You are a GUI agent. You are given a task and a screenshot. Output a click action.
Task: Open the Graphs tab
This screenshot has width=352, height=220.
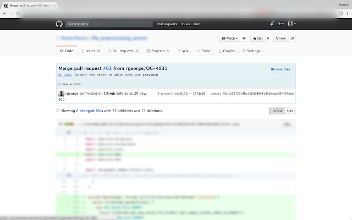click(227, 51)
